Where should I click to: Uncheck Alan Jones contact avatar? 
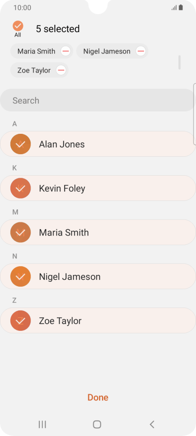(x=20, y=144)
